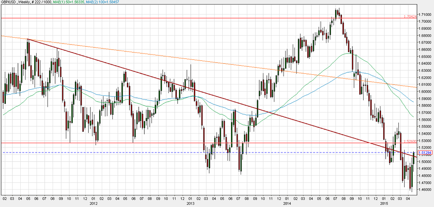Click the 2013 year label on time axis
The height and width of the screenshot is (207, 434).
191,204
